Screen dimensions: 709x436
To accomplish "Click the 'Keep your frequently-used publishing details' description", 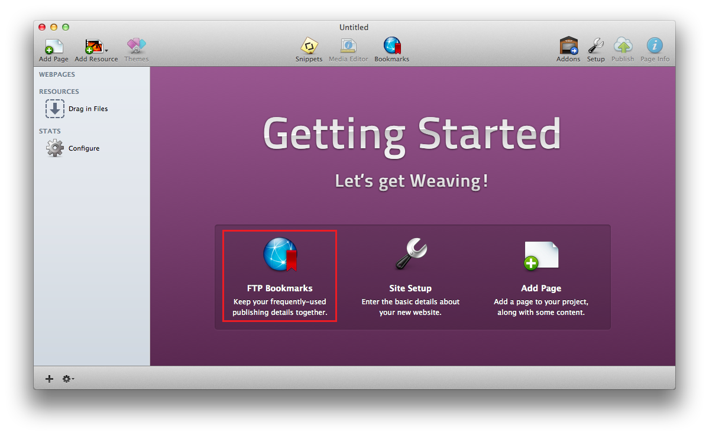I will [x=280, y=307].
